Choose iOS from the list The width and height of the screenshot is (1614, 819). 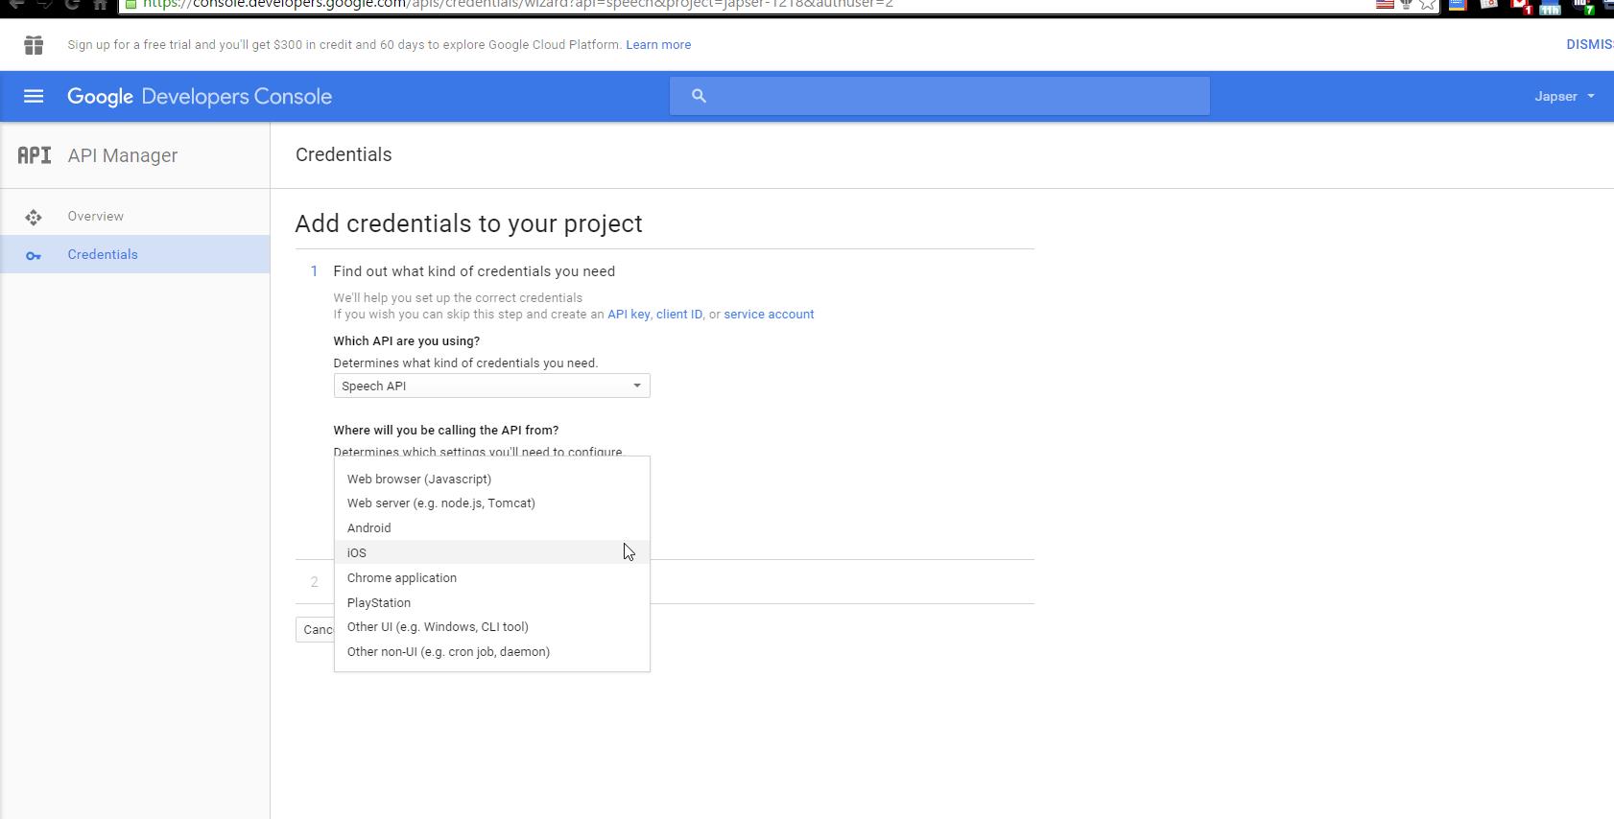click(x=491, y=552)
